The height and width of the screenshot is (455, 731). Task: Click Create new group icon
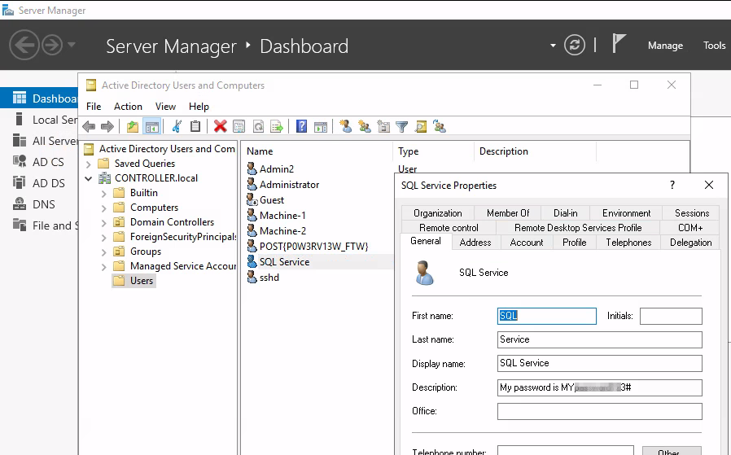click(365, 126)
